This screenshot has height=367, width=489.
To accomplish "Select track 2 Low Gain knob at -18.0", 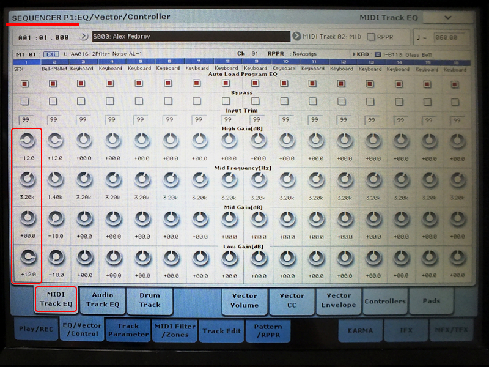I will click(x=56, y=257).
